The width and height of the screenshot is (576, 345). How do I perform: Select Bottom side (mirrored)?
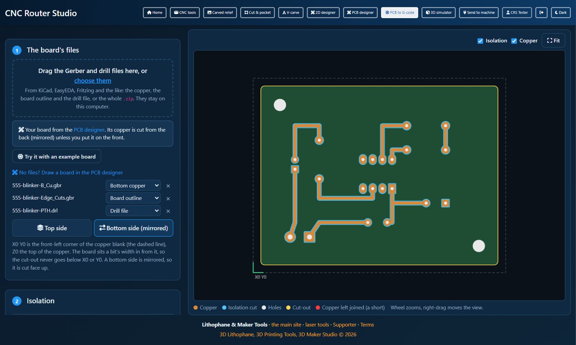point(134,228)
